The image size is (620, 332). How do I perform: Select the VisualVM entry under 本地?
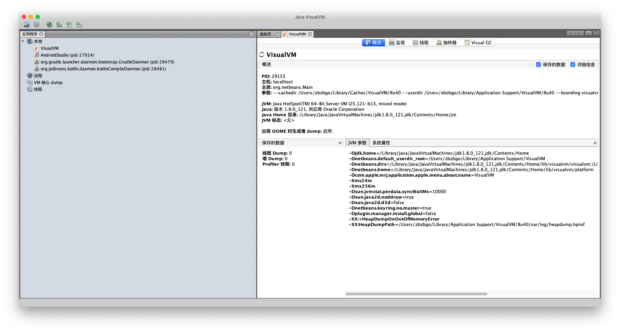pyautogui.click(x=50, y=48)
